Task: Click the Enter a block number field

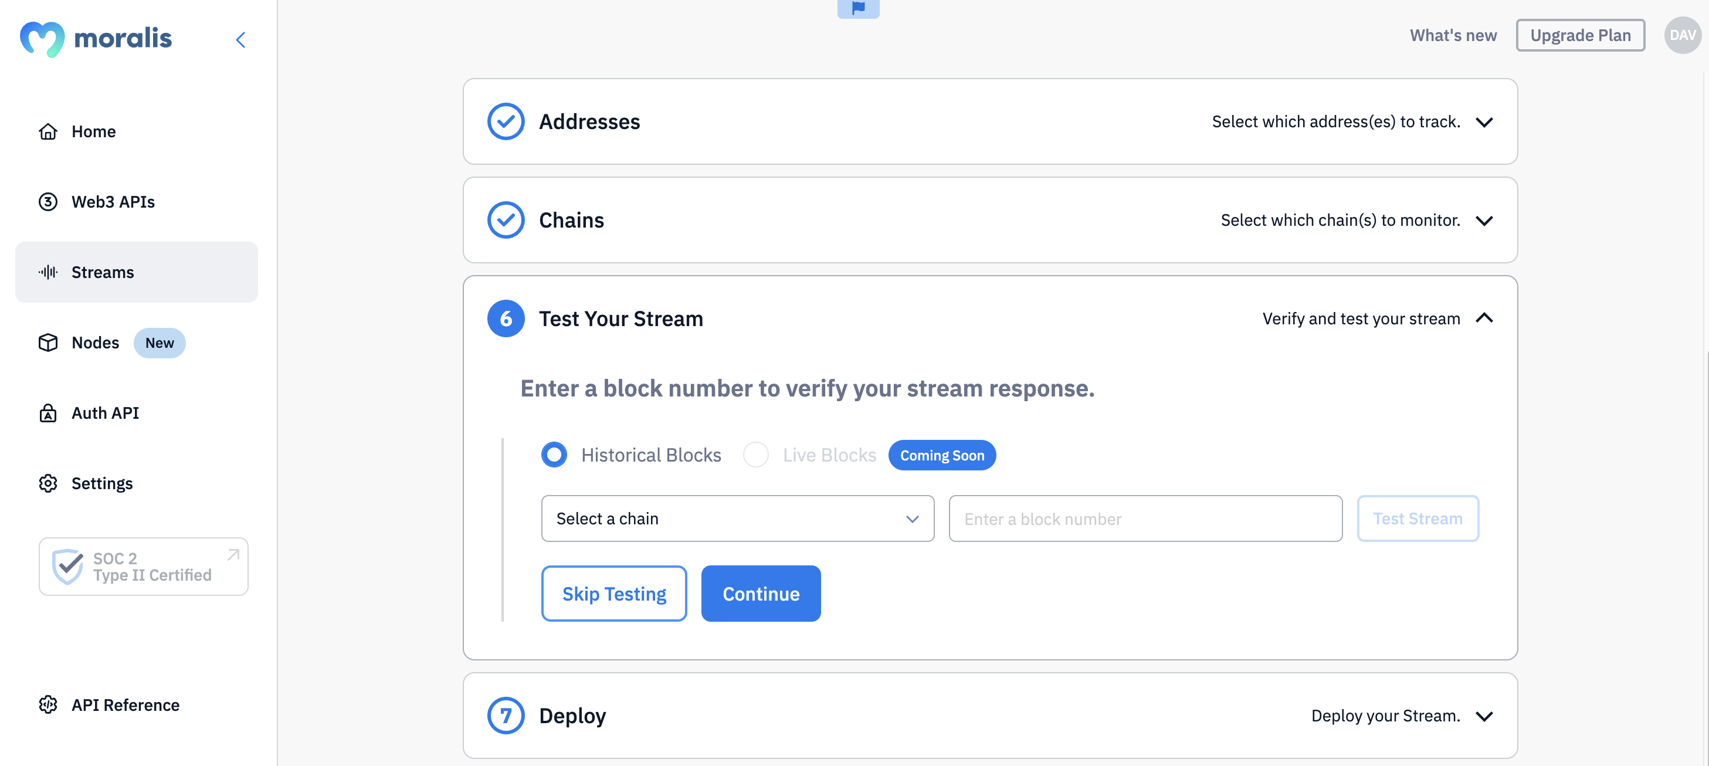Action: pos(1144,517)
